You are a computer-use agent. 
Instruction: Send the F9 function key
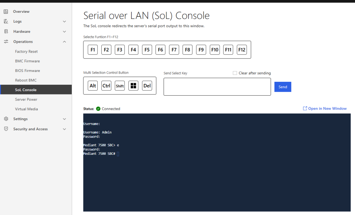201,50
